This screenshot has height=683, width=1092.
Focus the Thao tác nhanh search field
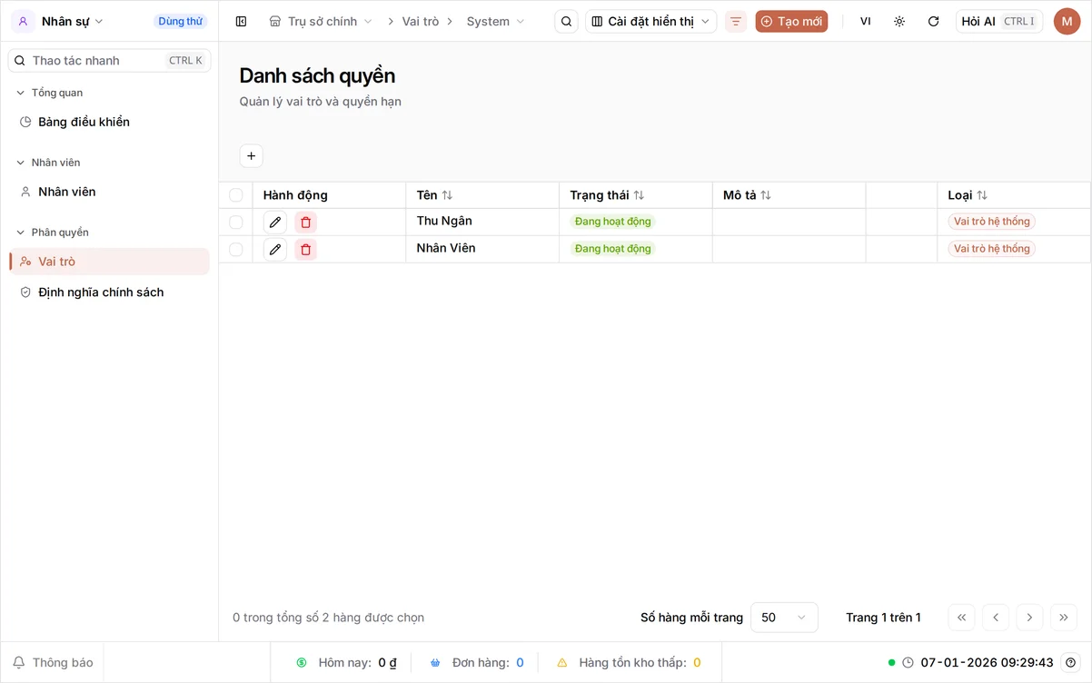109,61
